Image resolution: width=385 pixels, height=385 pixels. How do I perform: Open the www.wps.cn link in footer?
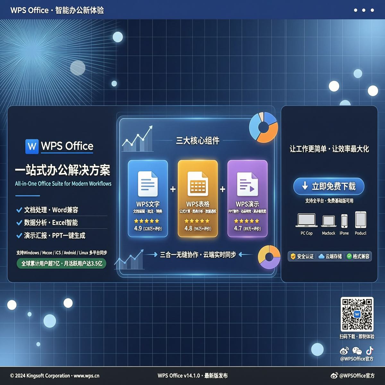tap(87, 376)
